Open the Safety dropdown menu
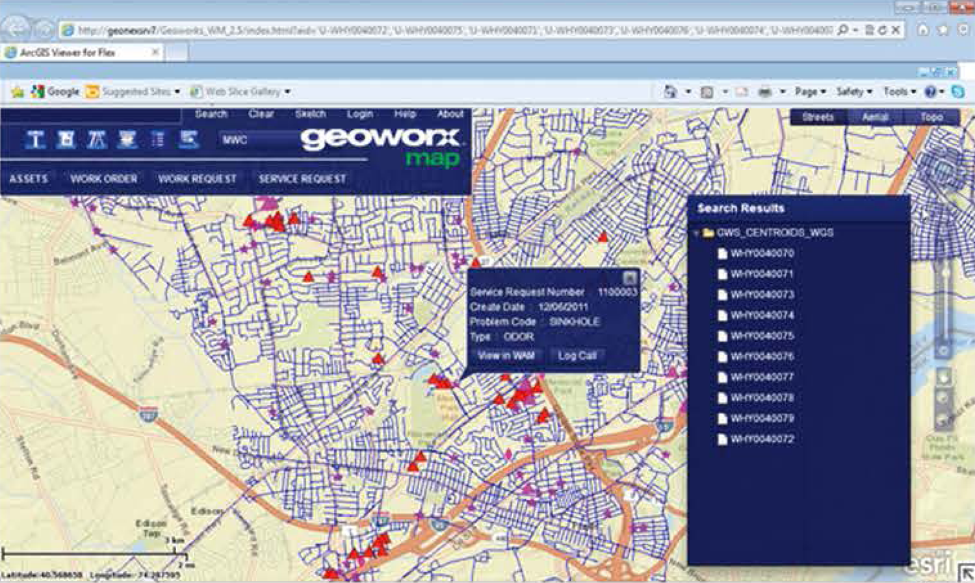This screenshot has height=583, width=975. coord(854,92)
